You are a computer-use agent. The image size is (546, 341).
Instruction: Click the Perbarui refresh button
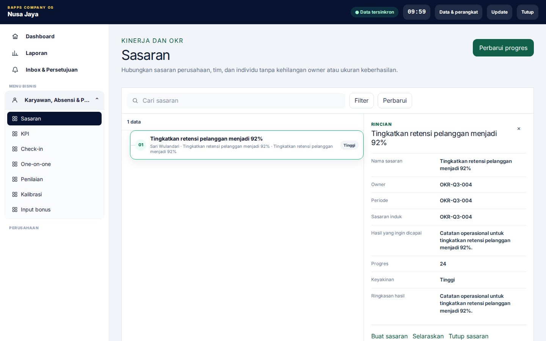point(395,100)
